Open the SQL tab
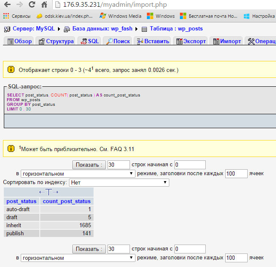The image size is (276, 267). point(89,41)
